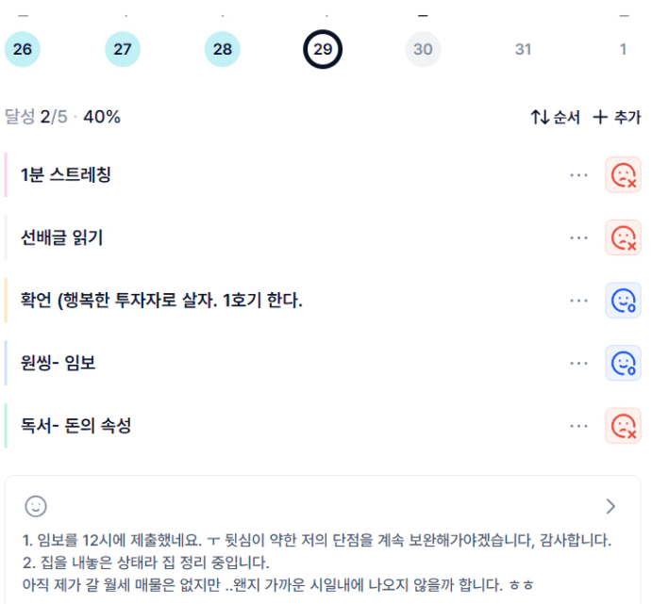Screen dimensions: 652x604
Task: Toggle status face for 선배글 읽기
Action: click(x=623, y=237)
